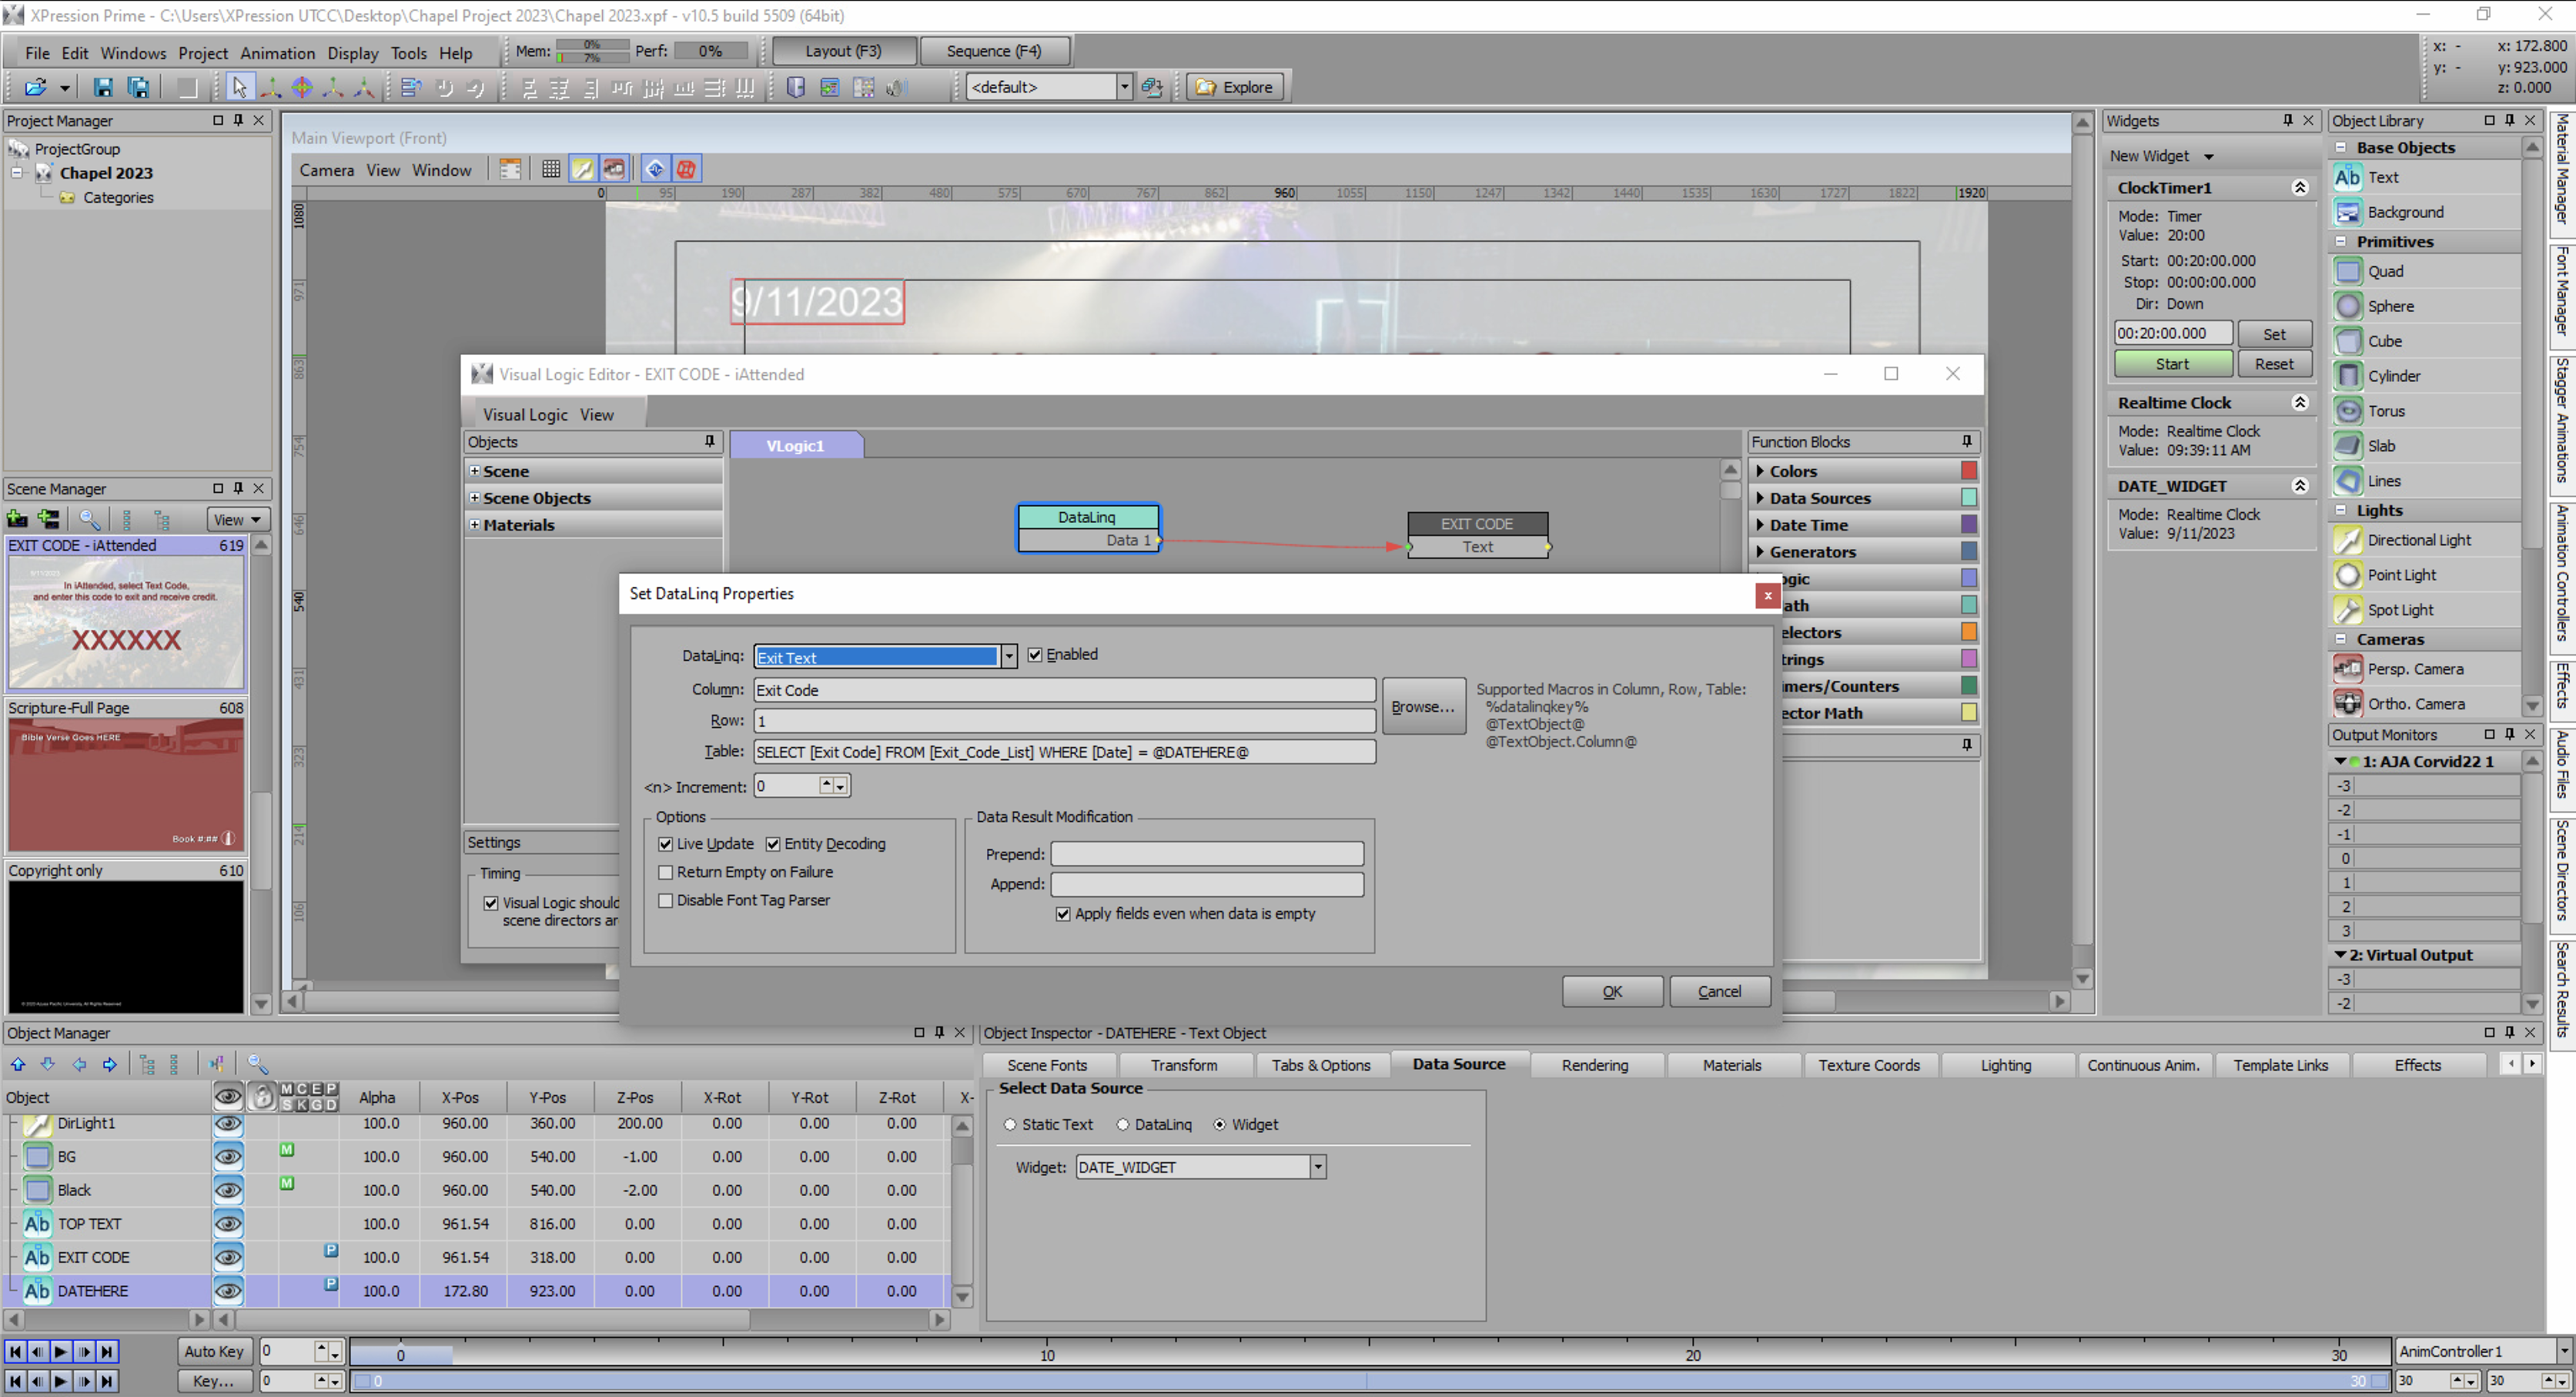The height and width of the screenshot is (1397, 2576).
Task: Open the Animation menu
Action: click(x=277, y=52)
